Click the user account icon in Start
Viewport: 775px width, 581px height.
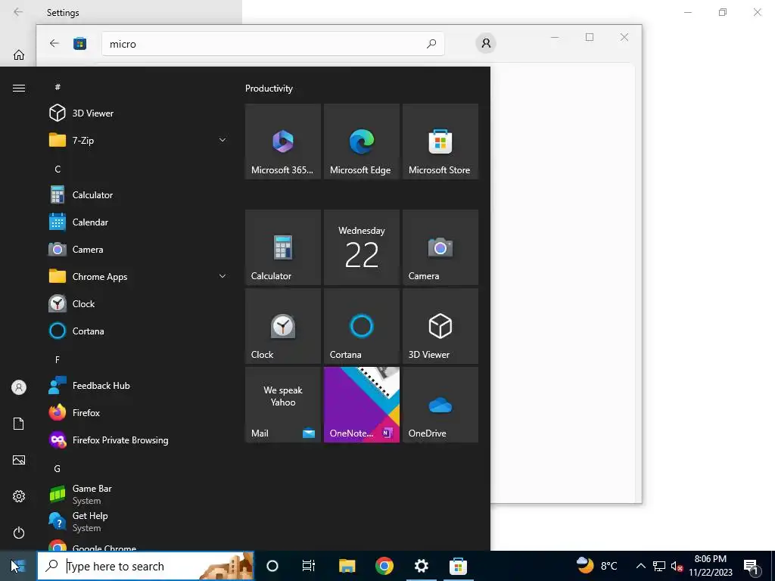19,387
